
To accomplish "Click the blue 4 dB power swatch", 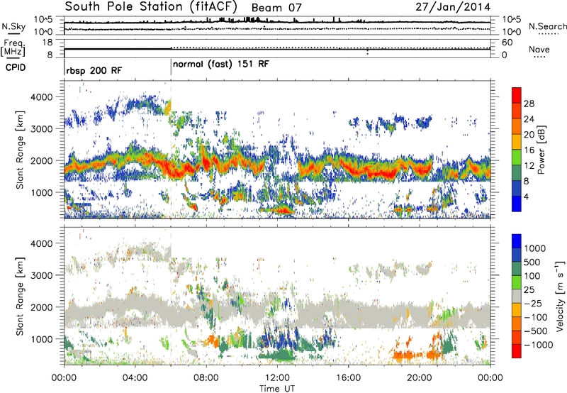I will [x=517, y=204].
